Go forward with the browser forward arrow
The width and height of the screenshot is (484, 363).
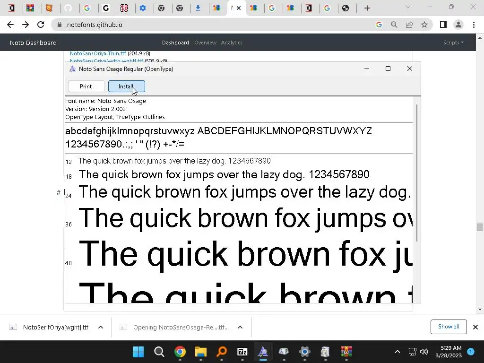point(26,25)
